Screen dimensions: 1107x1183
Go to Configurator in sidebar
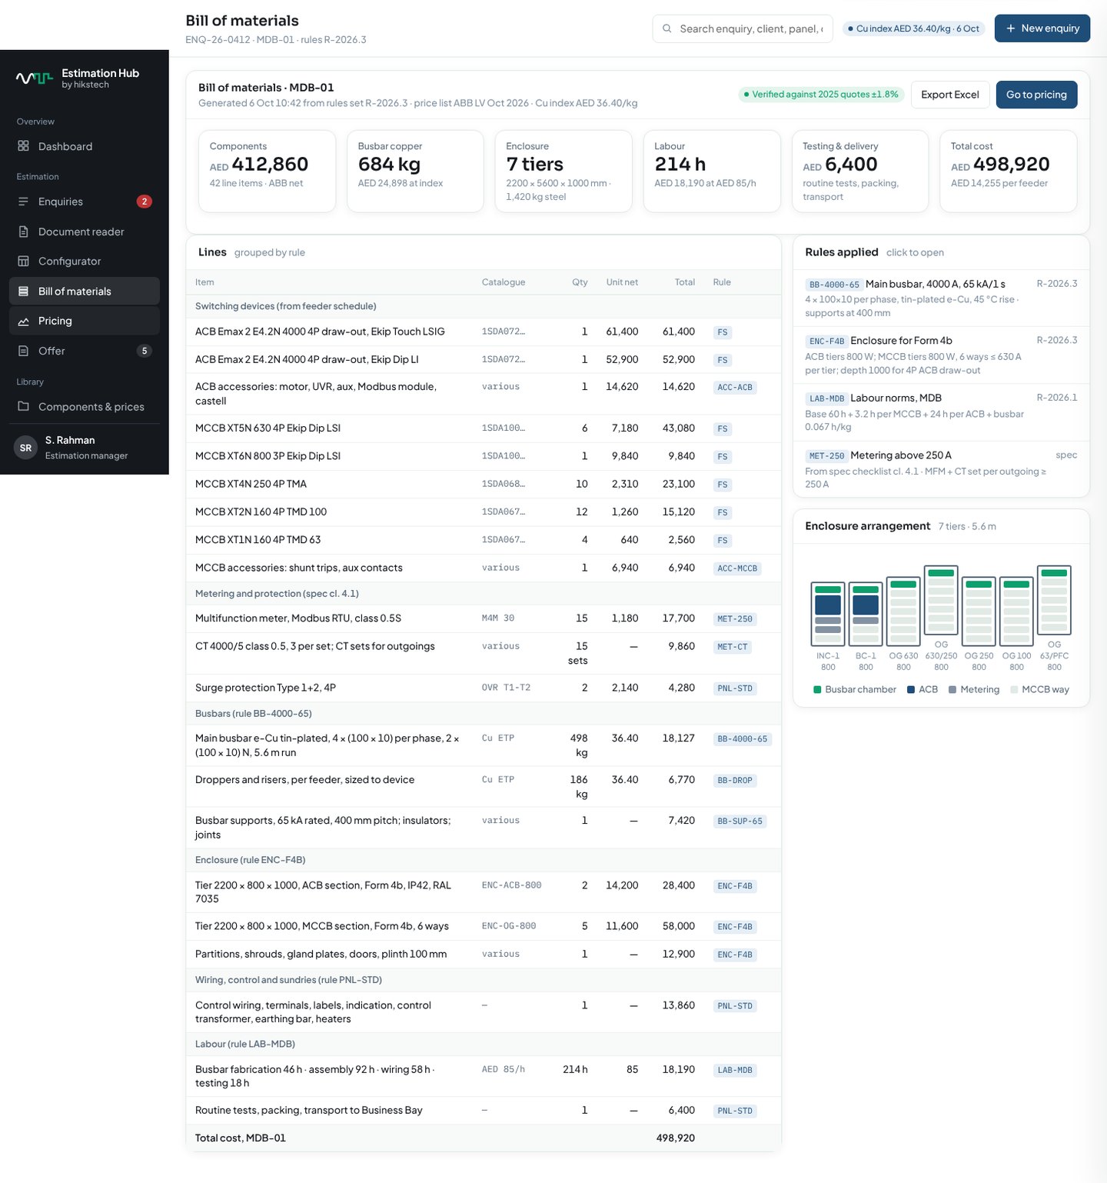click(x=85, y=262)
